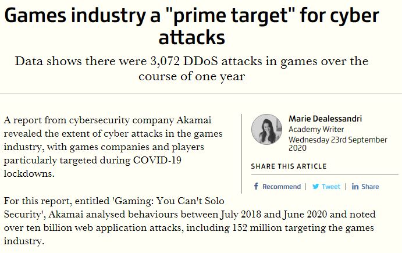Click the Tweet share link
The height and width of the screenshot is (253, 402).
(331, 187)
